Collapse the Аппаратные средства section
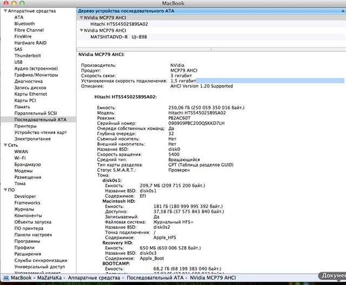Viewport: 346px width, 285px height. [5, 11]
